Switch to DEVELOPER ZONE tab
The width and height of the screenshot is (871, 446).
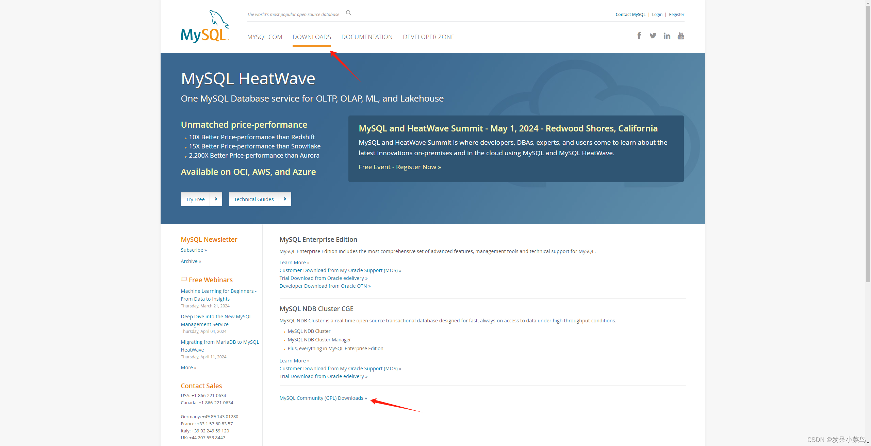pos(428,36)
